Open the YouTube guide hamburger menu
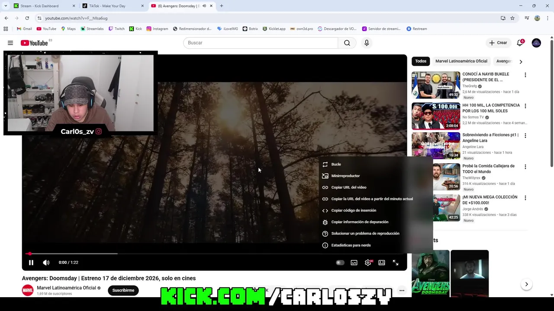 pyautogui.click(x=10, y=43)
